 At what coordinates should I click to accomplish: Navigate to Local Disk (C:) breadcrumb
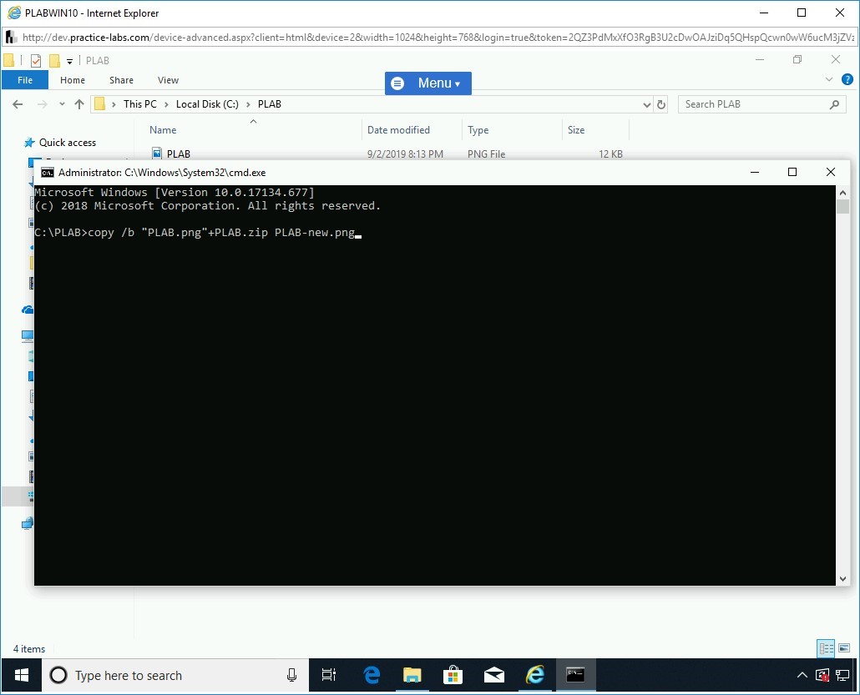pos(207,104)
